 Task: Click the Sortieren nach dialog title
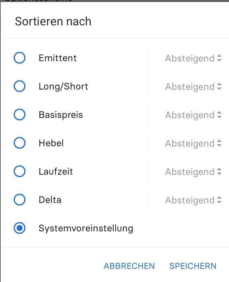coord(53,21)
